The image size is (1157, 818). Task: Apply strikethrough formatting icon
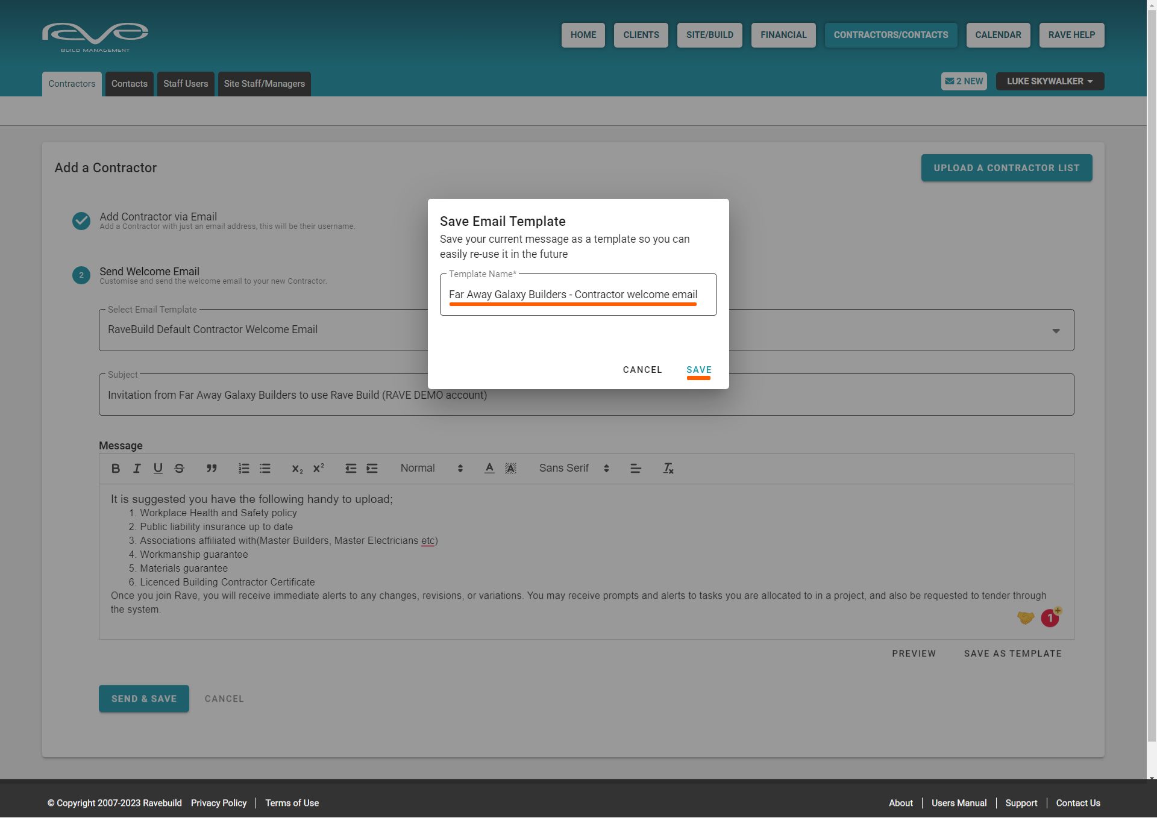click(x=179, y=469)
